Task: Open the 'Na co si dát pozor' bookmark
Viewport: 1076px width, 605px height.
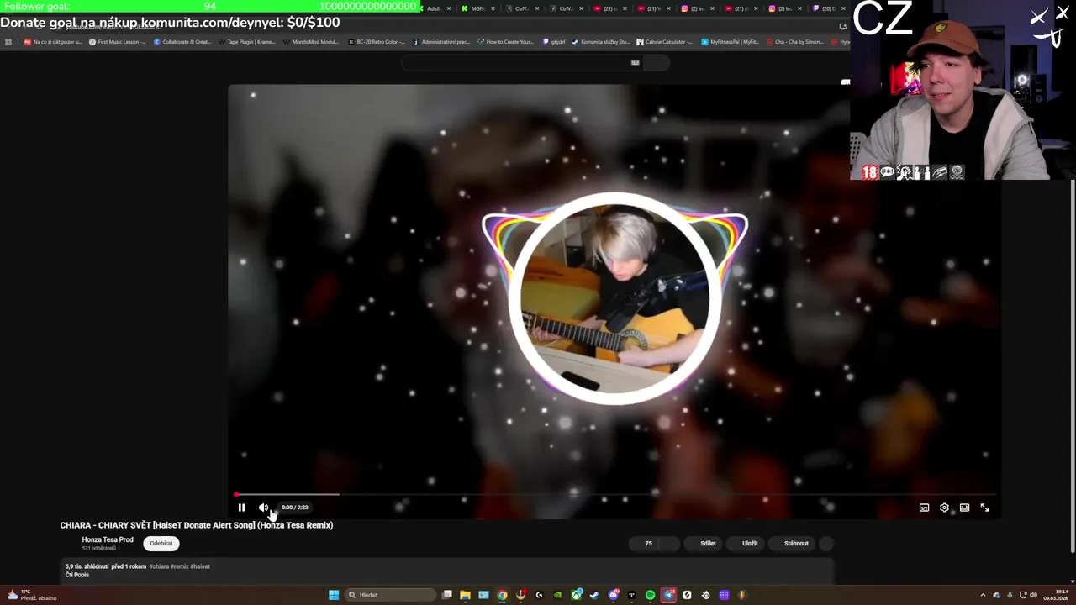Action: [53, 42]
